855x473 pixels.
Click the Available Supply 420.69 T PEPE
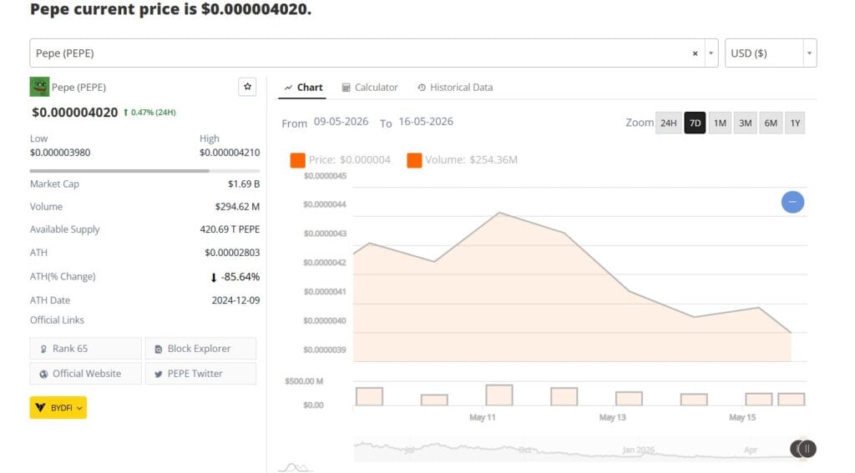click(230, 229)
